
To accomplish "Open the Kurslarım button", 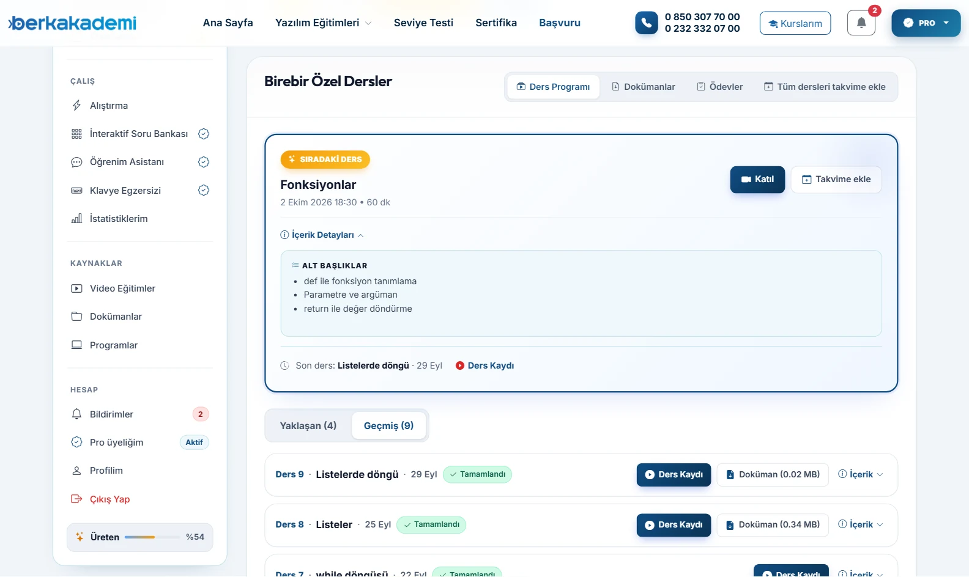I will [x=795, y=23].
